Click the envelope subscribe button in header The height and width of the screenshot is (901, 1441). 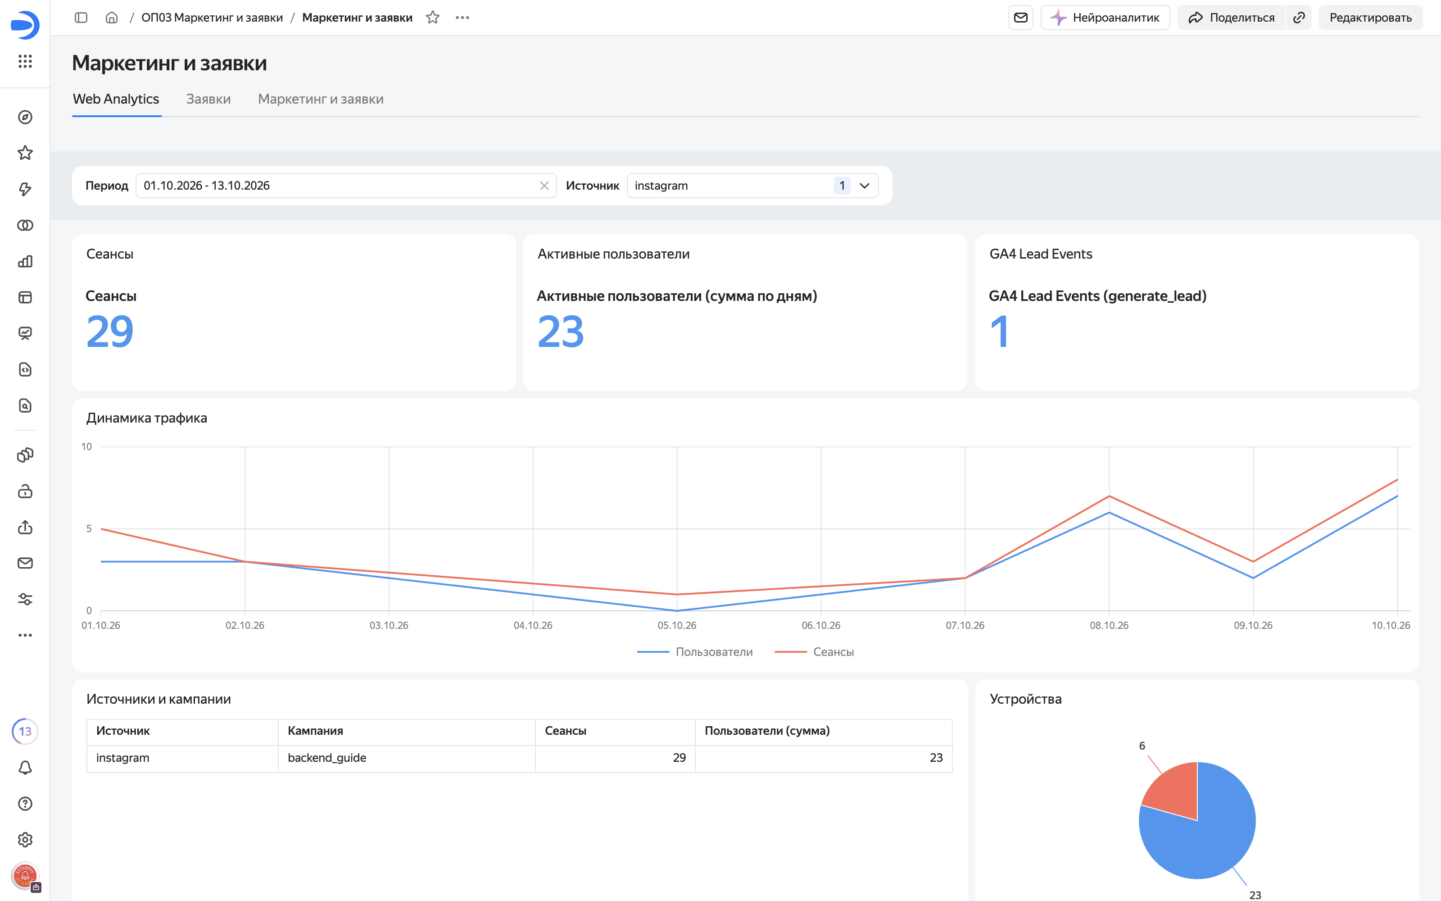1020,18
